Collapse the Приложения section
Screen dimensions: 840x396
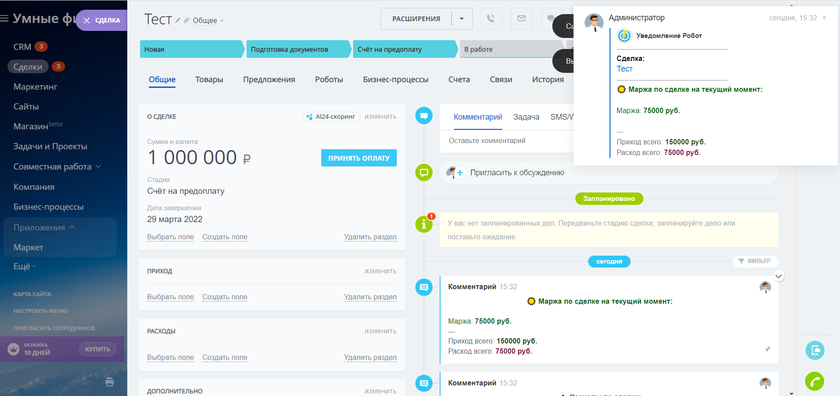click(44, 227)
